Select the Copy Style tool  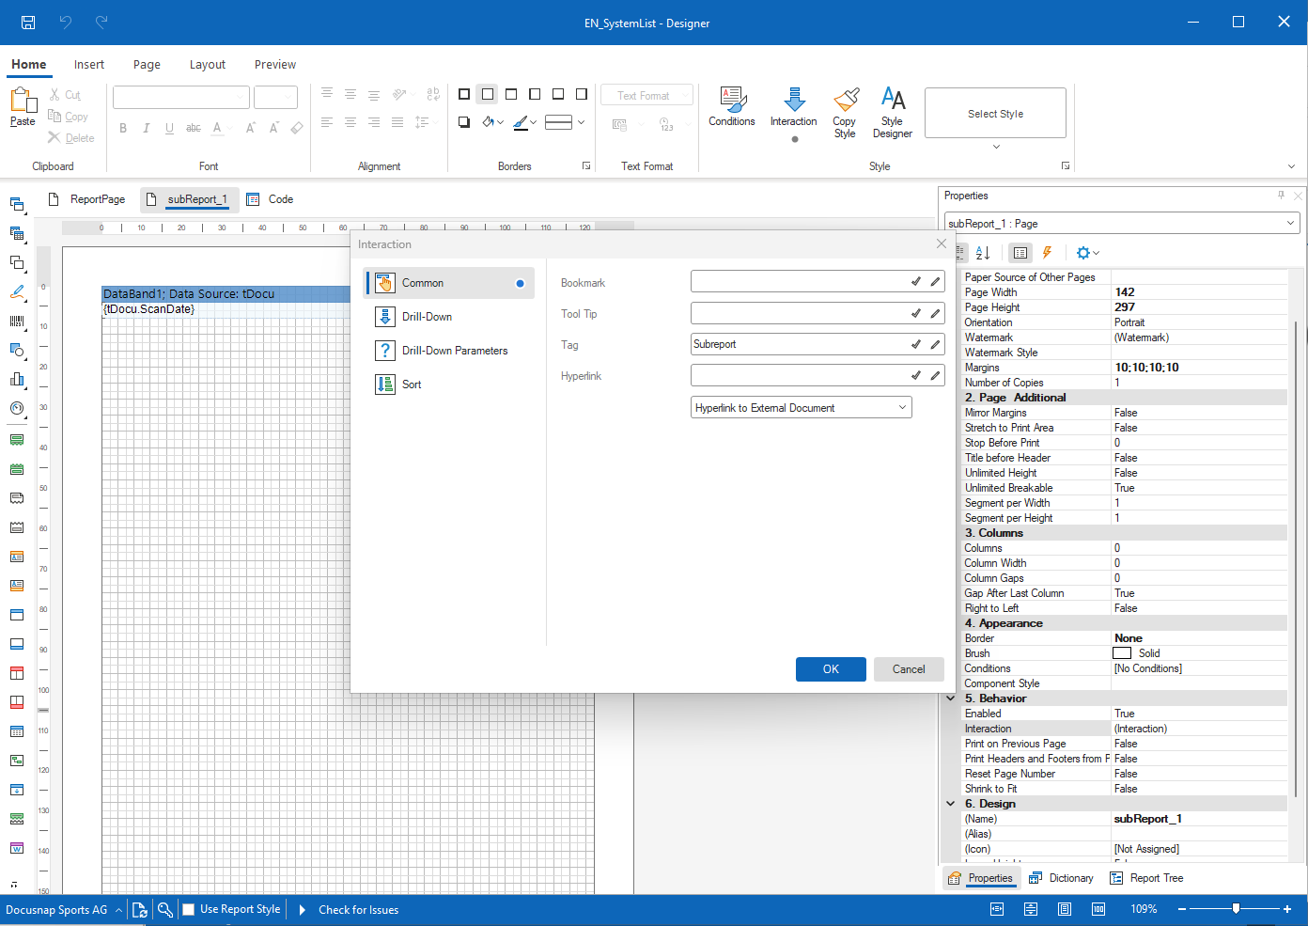click(x=845, y=113)
